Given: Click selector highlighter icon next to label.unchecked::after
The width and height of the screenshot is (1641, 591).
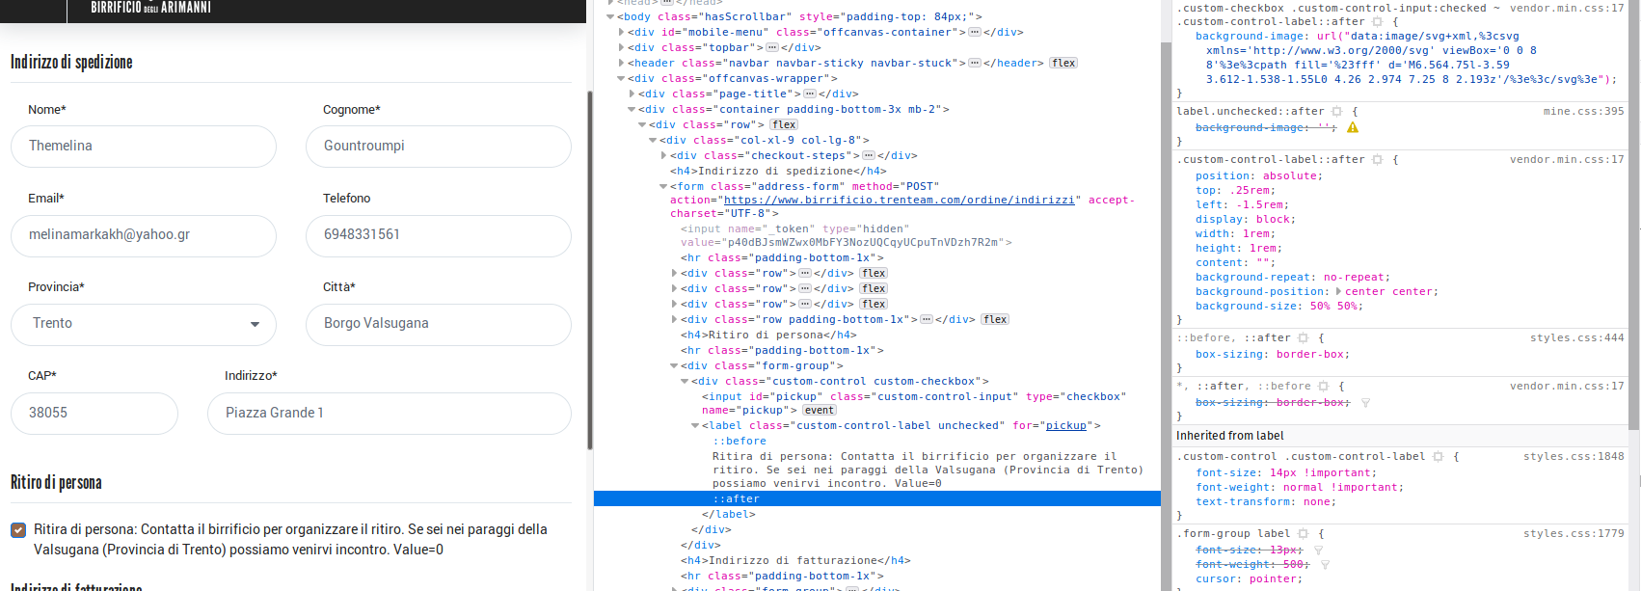Looking at the screenshot, I should click(x=1336, y=112).
